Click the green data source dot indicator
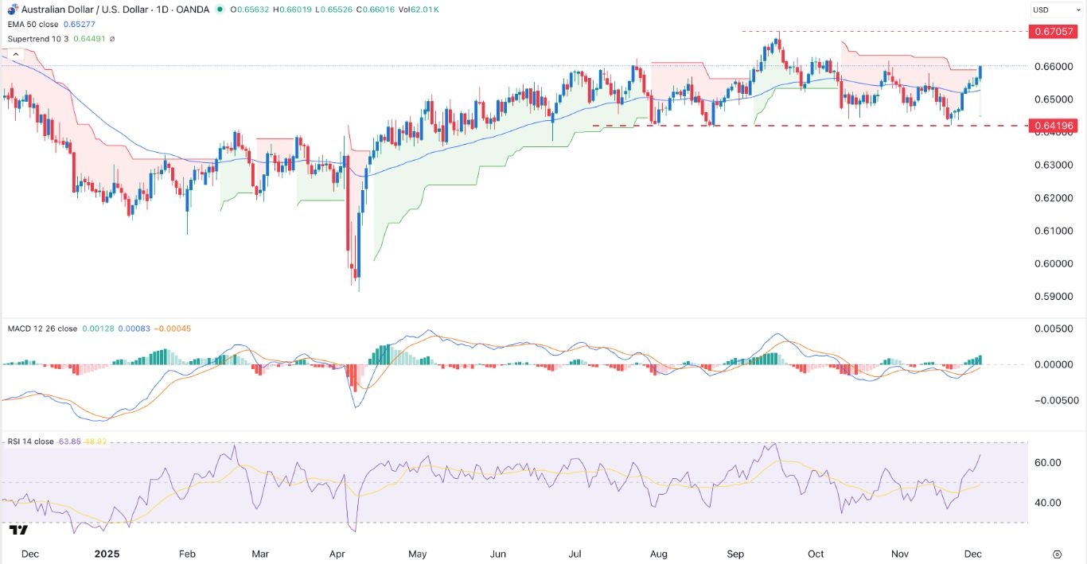Image resolution: width=1087 pixels, height=564 pixels. [x=220, y=10]
